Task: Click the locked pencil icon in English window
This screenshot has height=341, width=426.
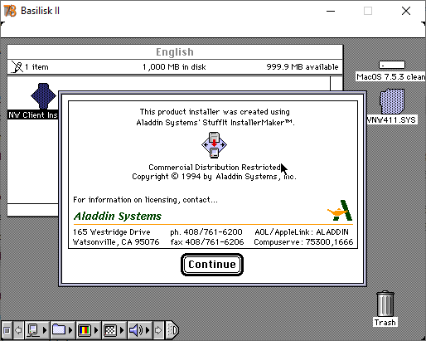Action: pyautogui.click(x=17, y=67)
